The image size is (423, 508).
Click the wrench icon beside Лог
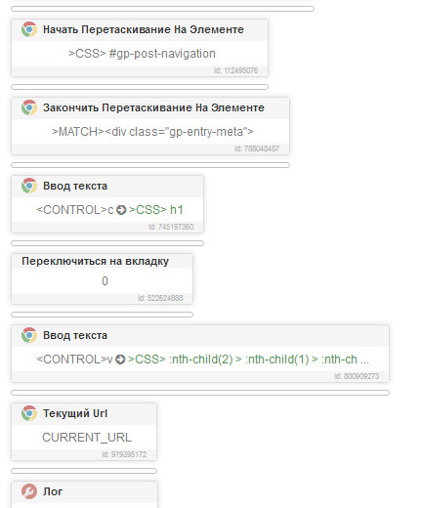tap(29, 491)
